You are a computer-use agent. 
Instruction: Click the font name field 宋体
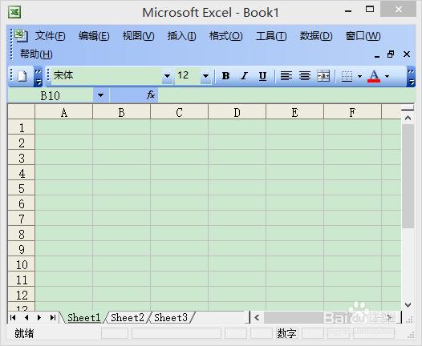coord(107,76)
